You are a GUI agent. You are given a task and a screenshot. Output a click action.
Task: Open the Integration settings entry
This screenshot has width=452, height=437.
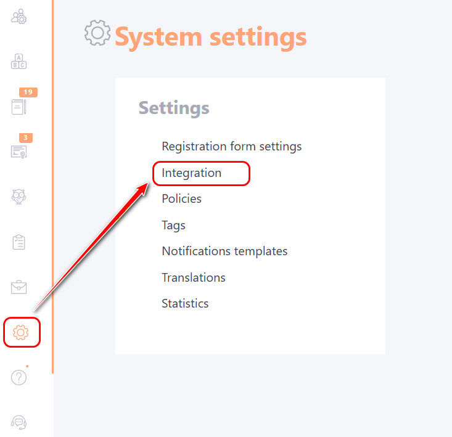click(x=191, y=173)
